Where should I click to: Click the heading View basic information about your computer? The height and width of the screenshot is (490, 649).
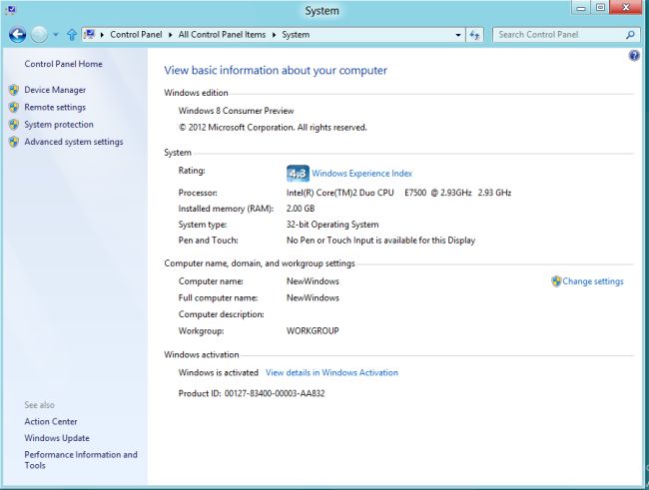tap(276, 70)
